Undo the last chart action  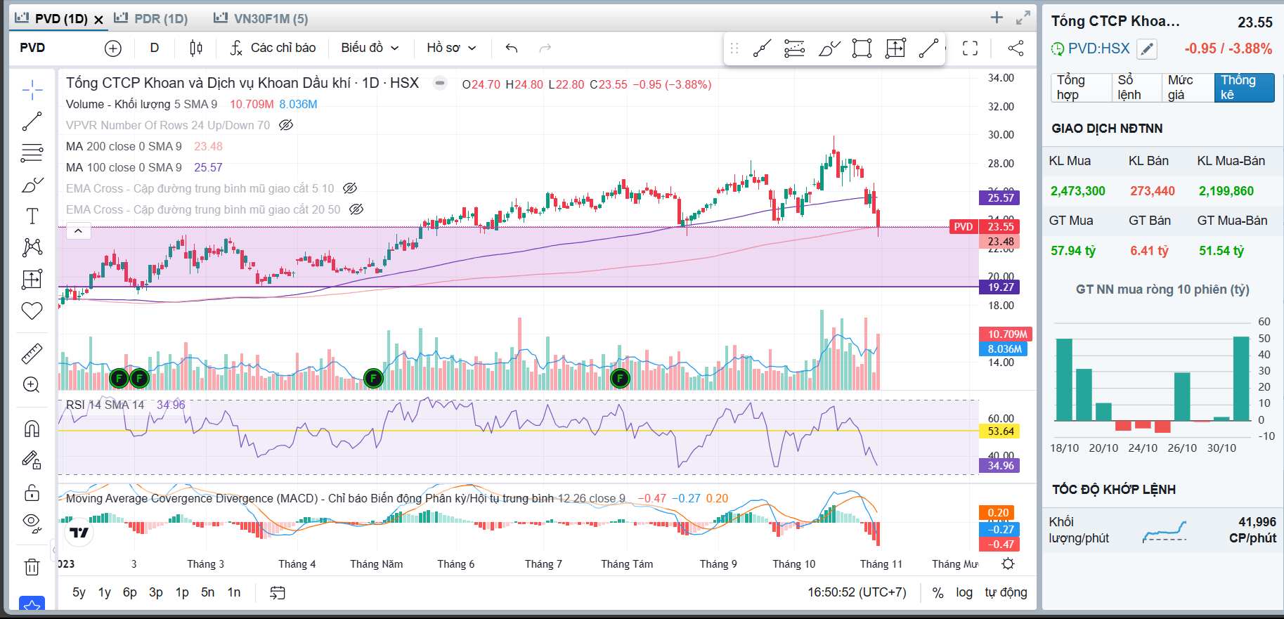pos(512,48)
